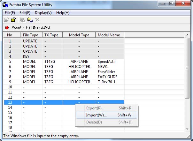Click the scrollbar down arrow
This screenshot has width=193, height=141.
tap(187, 129)
